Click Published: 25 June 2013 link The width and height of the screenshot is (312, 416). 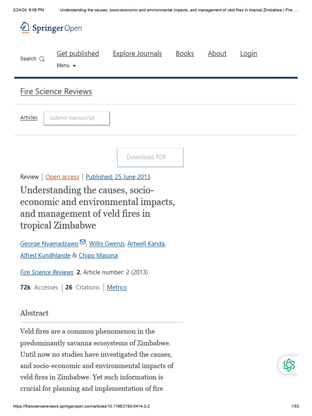118,177
